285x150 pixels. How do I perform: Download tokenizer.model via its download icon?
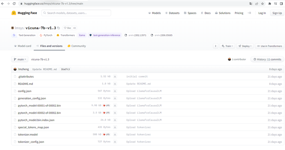coord(115,135)
